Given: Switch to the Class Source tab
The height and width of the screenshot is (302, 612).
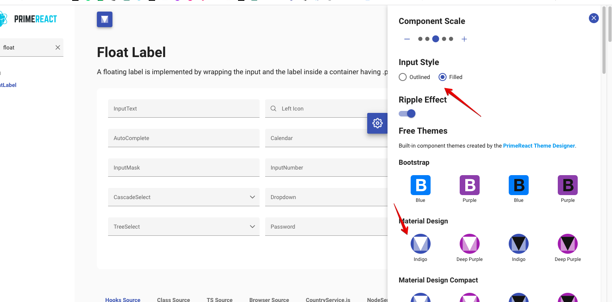Looking at the screenshot, I should (x=173, y=299).
